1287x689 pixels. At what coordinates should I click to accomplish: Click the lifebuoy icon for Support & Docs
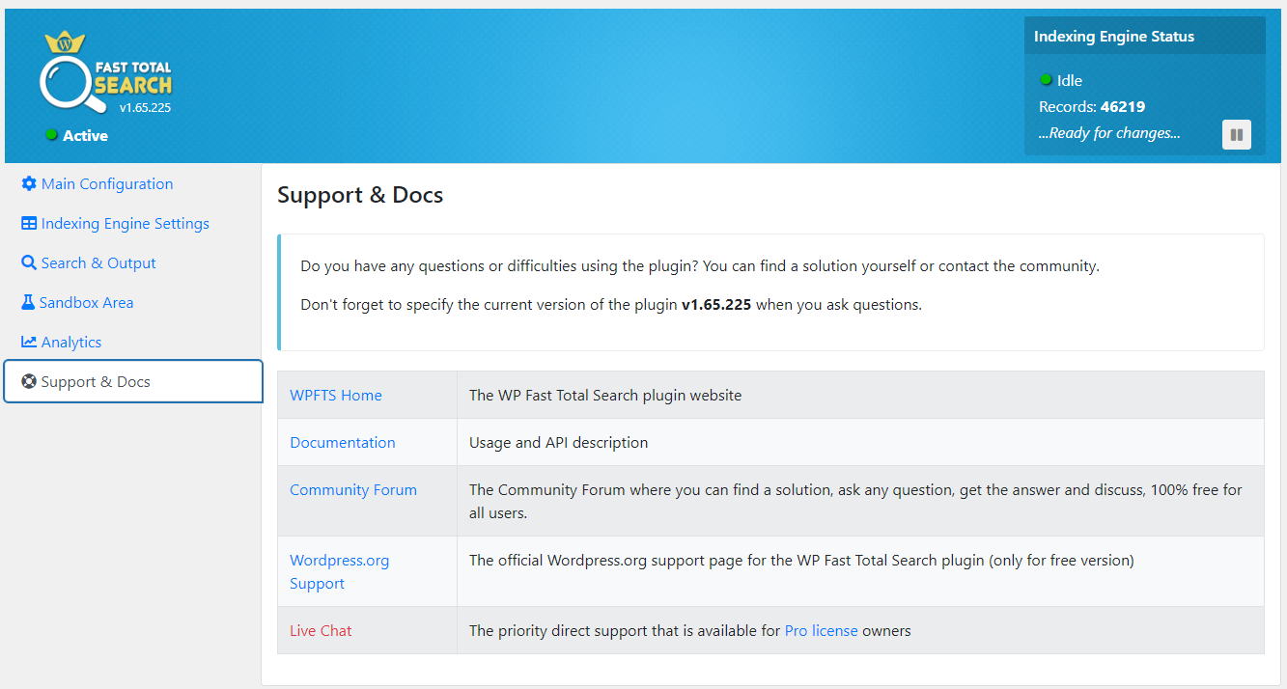pyautogui.click(x=29, y=381)
